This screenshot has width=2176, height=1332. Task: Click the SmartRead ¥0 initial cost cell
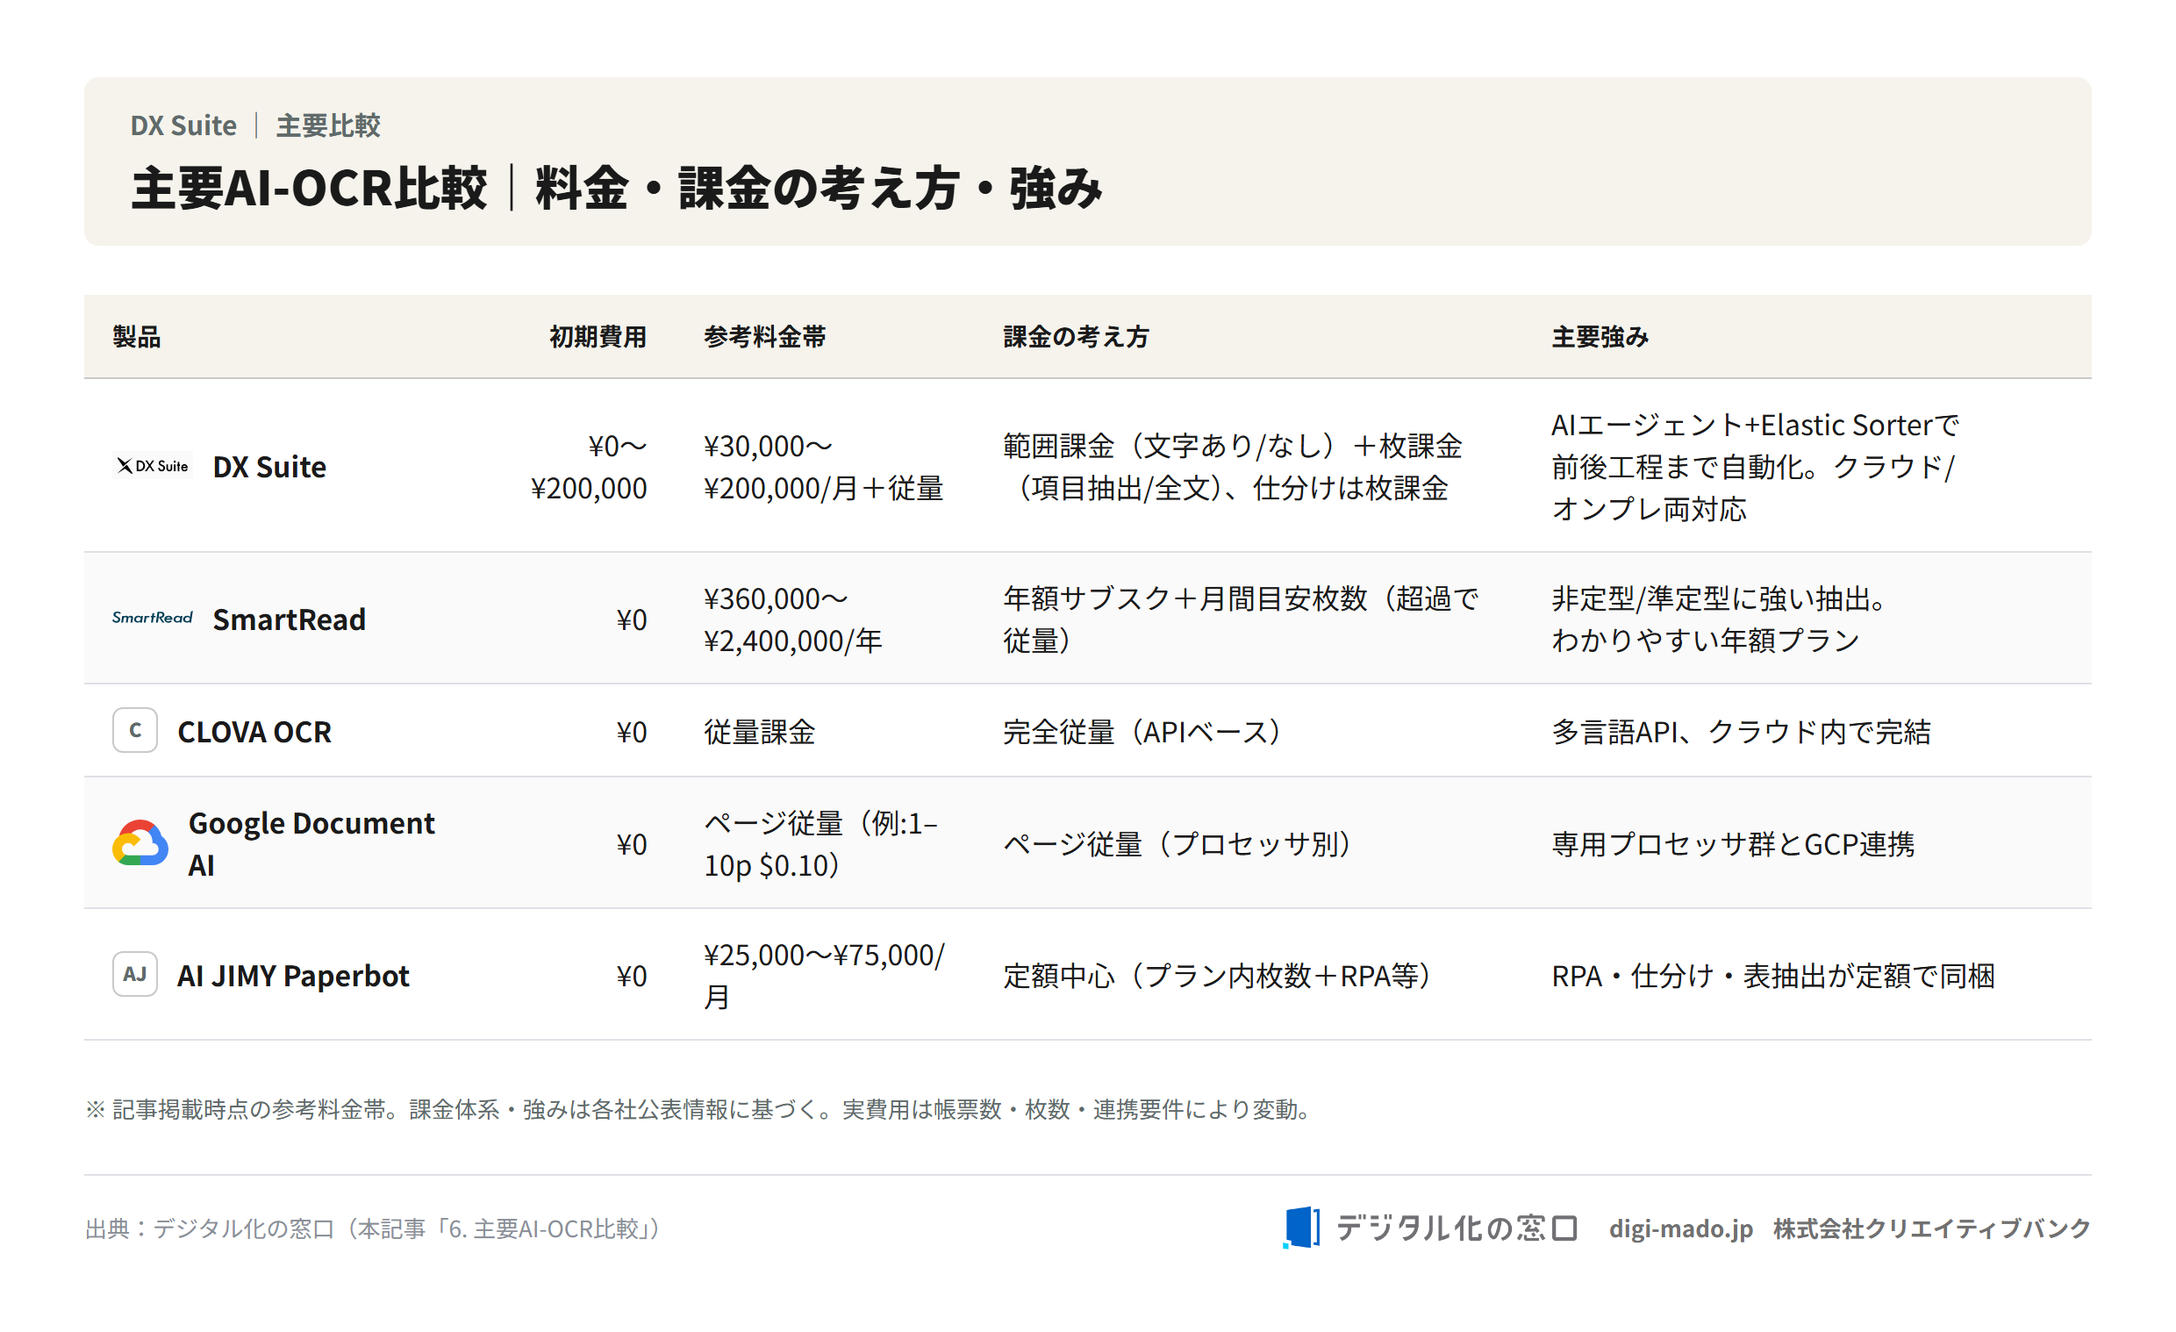(x=632, y=619)
